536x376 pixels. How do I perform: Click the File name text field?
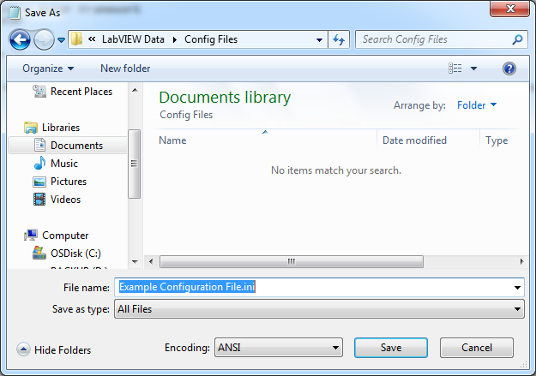(317, 288)
